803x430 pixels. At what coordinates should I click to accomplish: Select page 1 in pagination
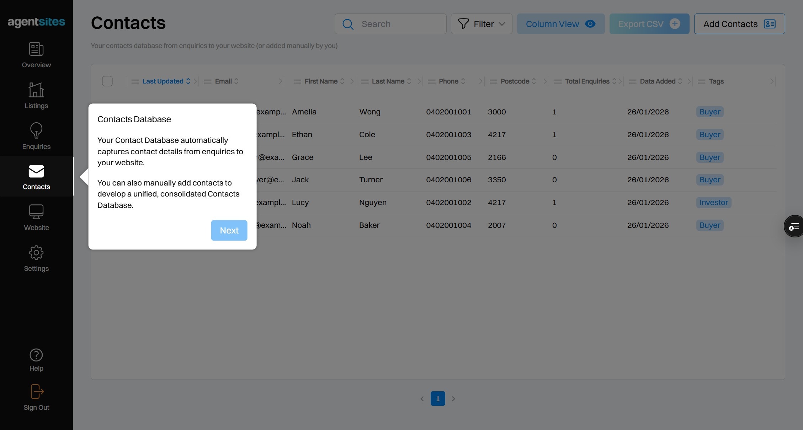tap(438, 399)
